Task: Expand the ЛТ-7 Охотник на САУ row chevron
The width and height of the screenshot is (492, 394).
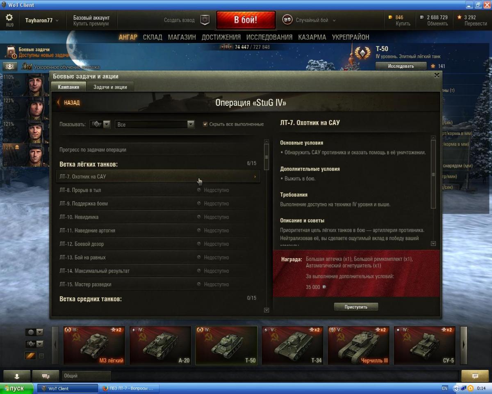Action: (255, 176)
